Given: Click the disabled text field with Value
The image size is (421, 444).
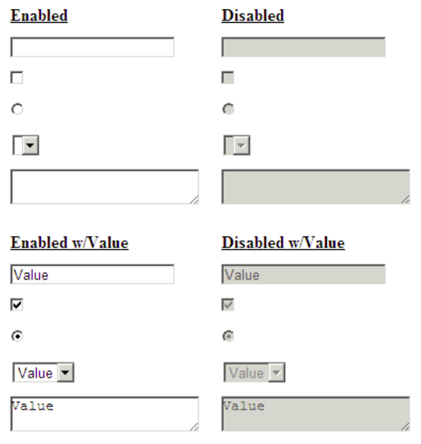Looking at the screenshot, I should [x=303, y=274].
